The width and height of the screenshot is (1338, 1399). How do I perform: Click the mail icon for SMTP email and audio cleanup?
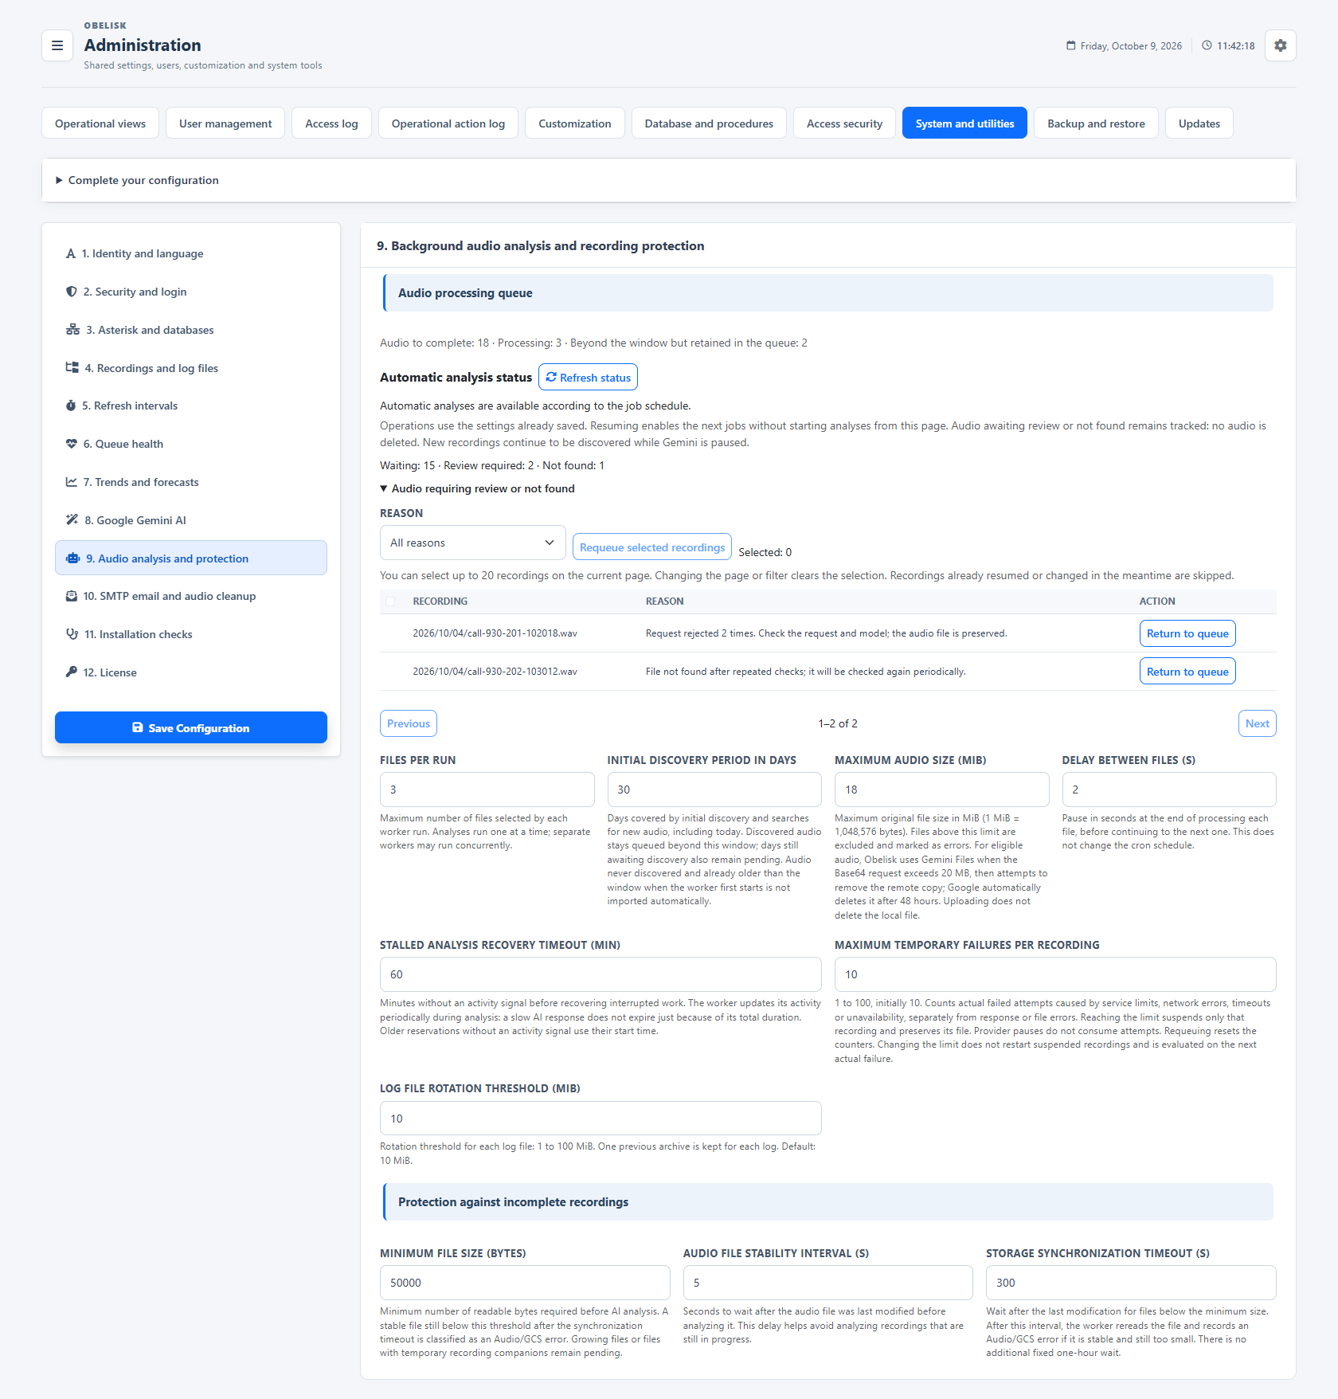(x=72, y=596)
